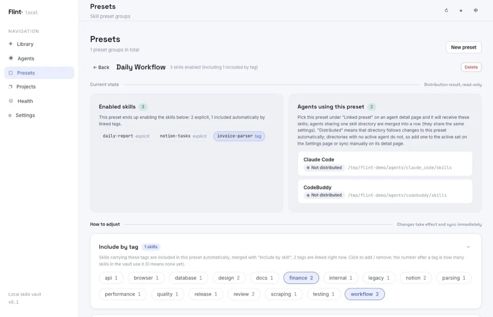The width and height of the screenshot is (493, 317).
Task: Click the refresh icon in the header
Action: [447, 11]
